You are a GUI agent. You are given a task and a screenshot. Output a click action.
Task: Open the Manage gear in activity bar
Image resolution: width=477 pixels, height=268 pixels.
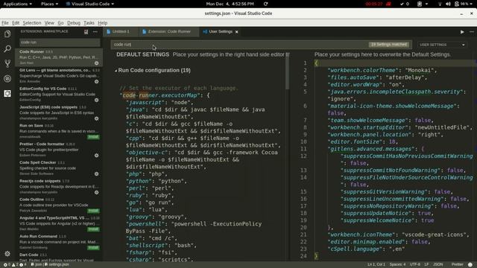click(x=7, y=253)
